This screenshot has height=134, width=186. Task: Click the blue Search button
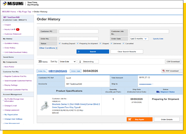[93, 52]
